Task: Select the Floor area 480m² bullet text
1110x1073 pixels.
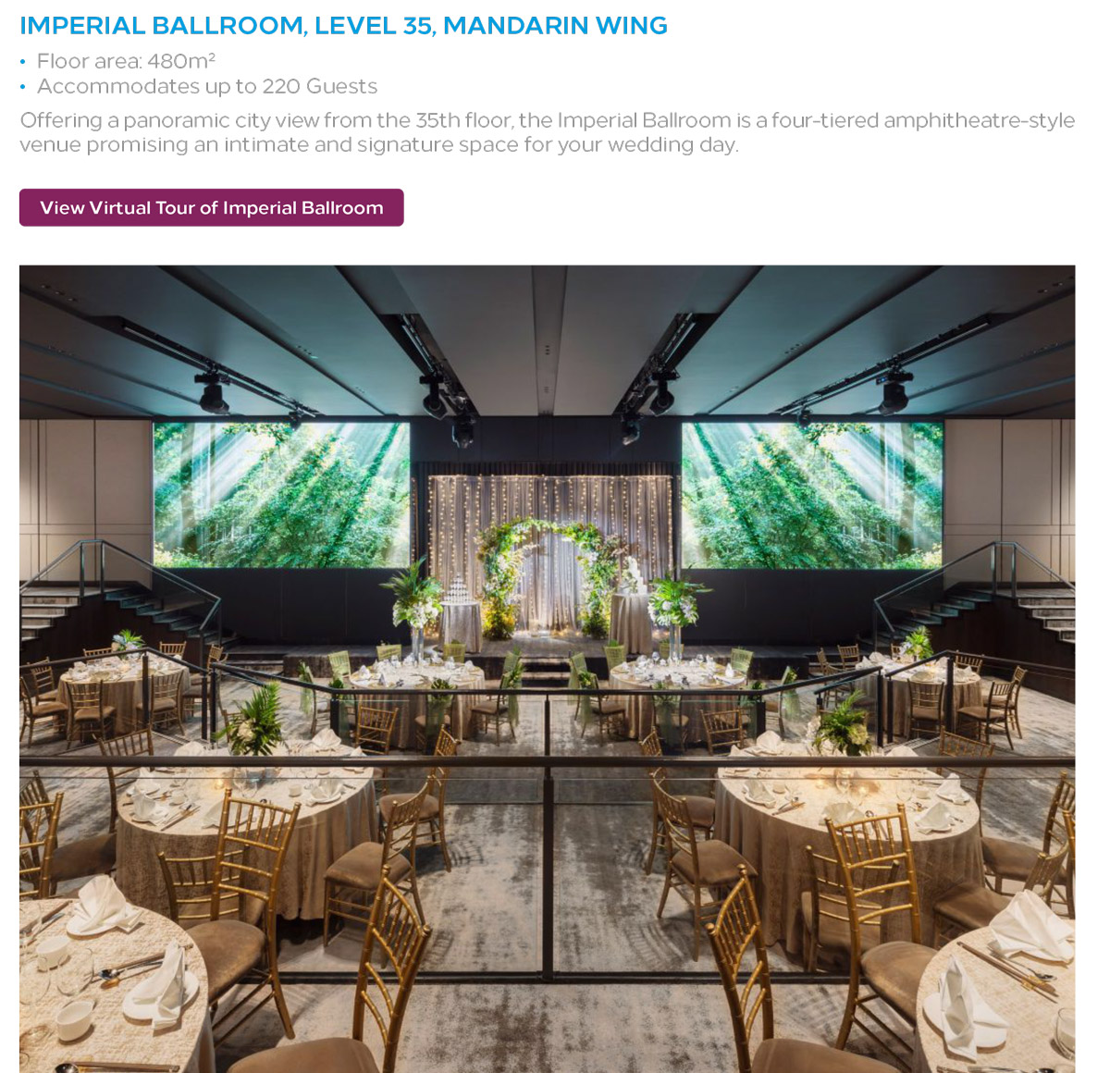Action: coord(126,61)
